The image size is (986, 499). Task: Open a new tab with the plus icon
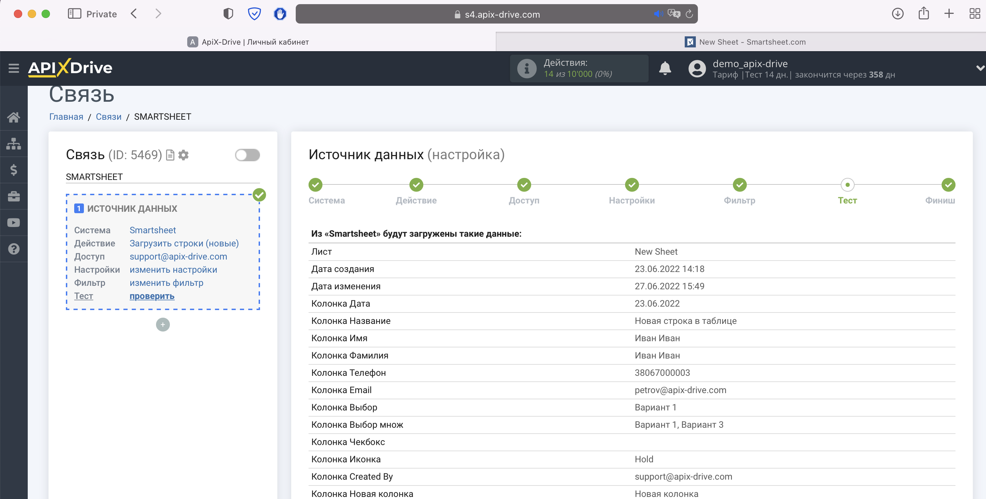[x=949, y=14]
